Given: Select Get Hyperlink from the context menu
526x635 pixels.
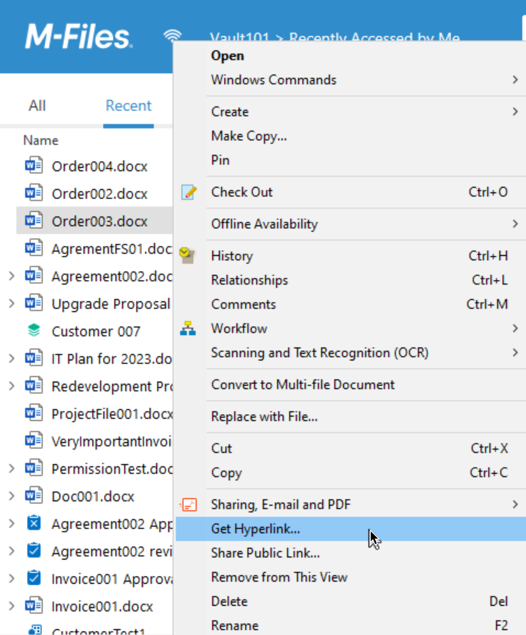Looking at the screenshot, I should pos(351,529).
